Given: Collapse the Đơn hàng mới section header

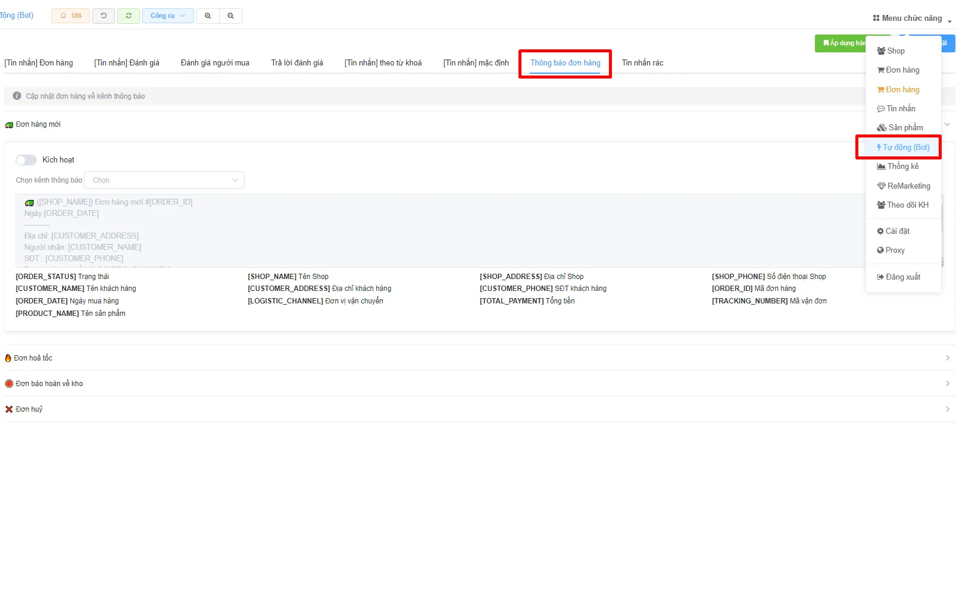Looking at the screenshot, I should tap(479, 124).
